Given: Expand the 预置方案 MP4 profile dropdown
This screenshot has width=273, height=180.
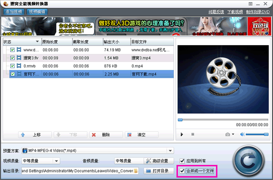Looking at the screenshot, I should point(170,151).
